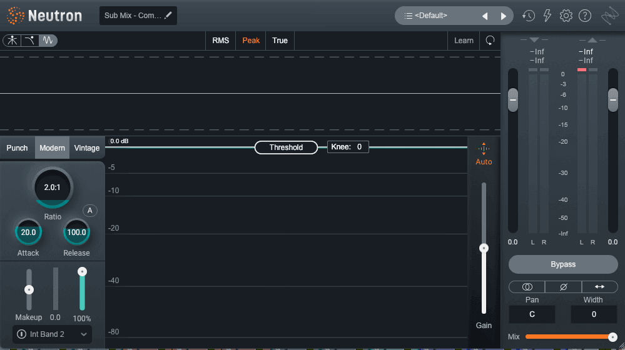Screen dimensions: 625x350
Task: Click the Width value field
Action: pos(594,314)
